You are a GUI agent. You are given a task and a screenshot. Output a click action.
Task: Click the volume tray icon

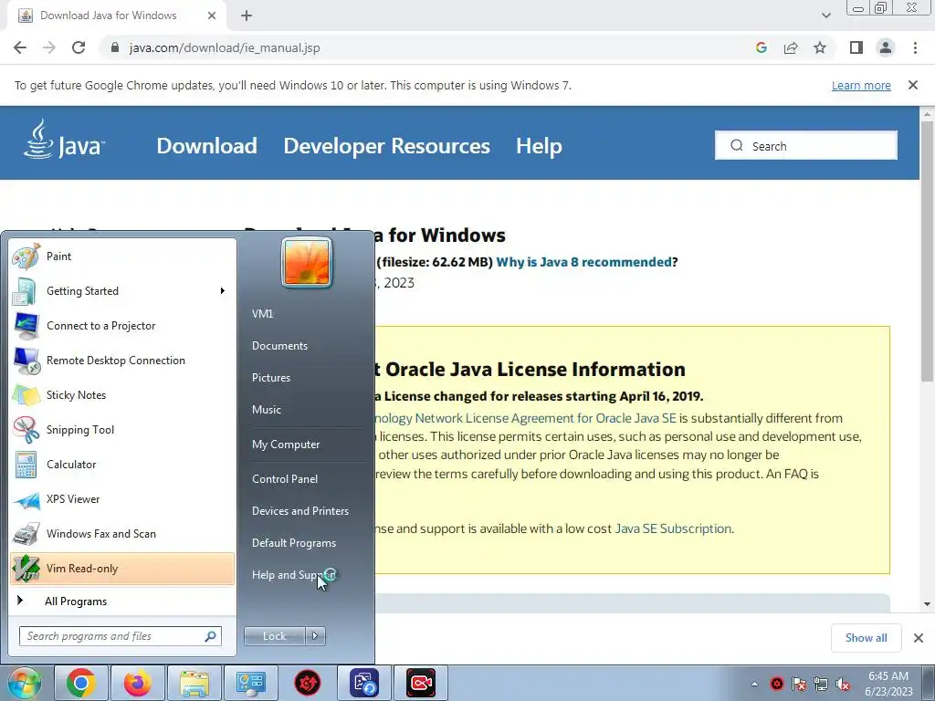coord(843,684)
